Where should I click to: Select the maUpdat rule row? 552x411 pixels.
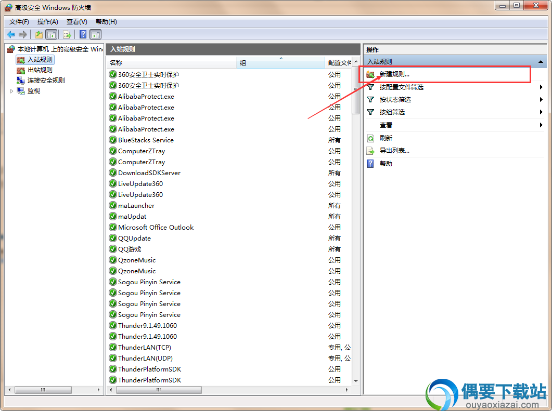point(229,216)
